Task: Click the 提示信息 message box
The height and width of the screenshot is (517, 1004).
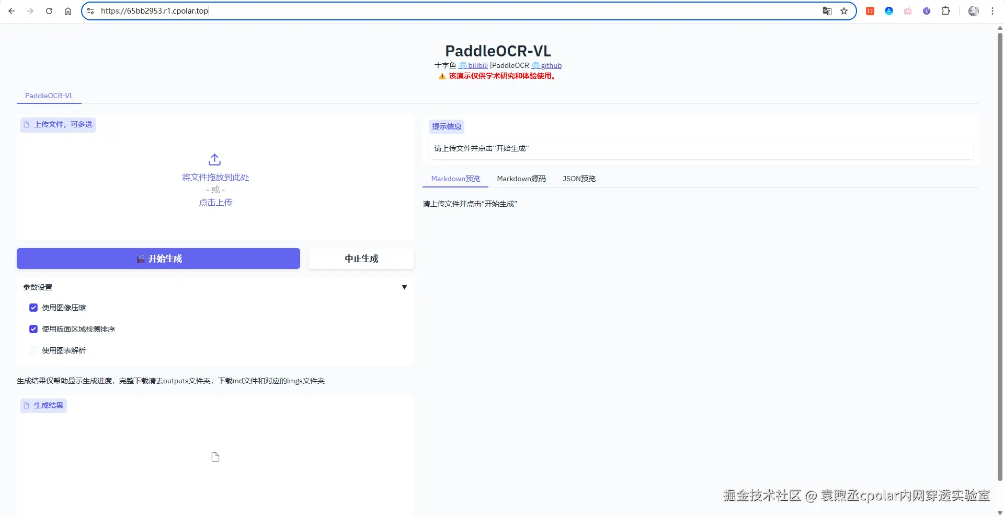Action: click(x=701, y=148)
